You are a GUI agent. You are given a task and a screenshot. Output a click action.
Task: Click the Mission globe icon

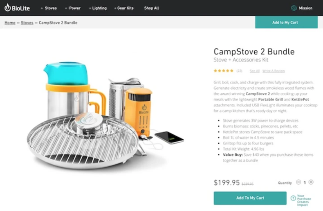294,8
